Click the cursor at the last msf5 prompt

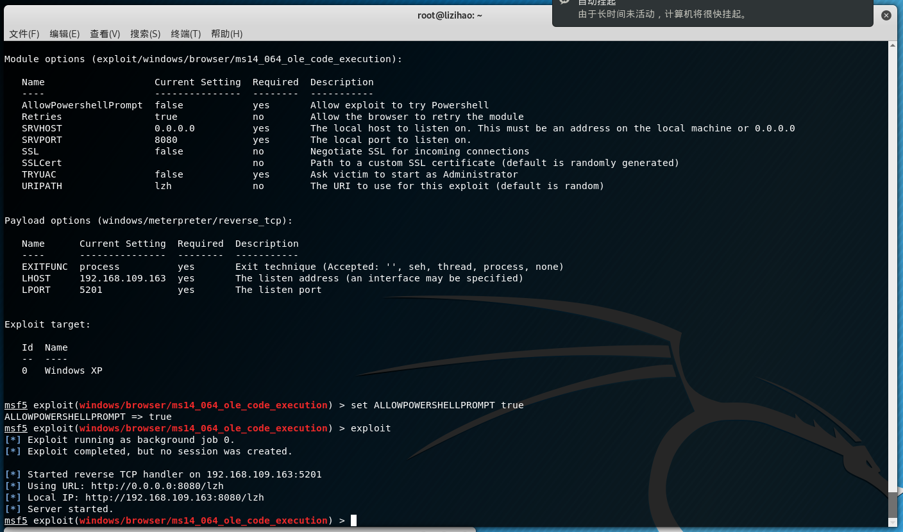coord(353,520)
